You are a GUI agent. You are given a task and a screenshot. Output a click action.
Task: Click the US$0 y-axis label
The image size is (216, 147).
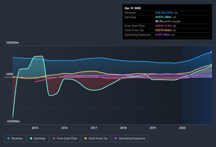point(10,74)
